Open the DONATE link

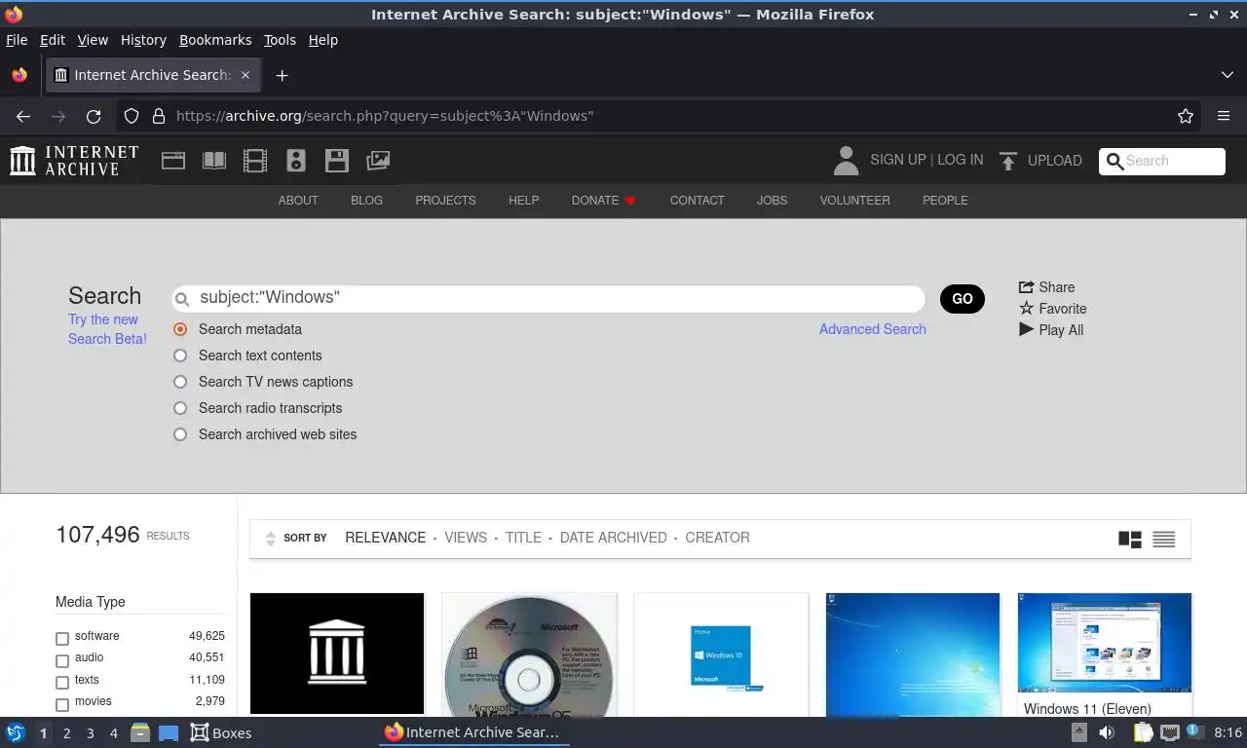pos(603,201)
